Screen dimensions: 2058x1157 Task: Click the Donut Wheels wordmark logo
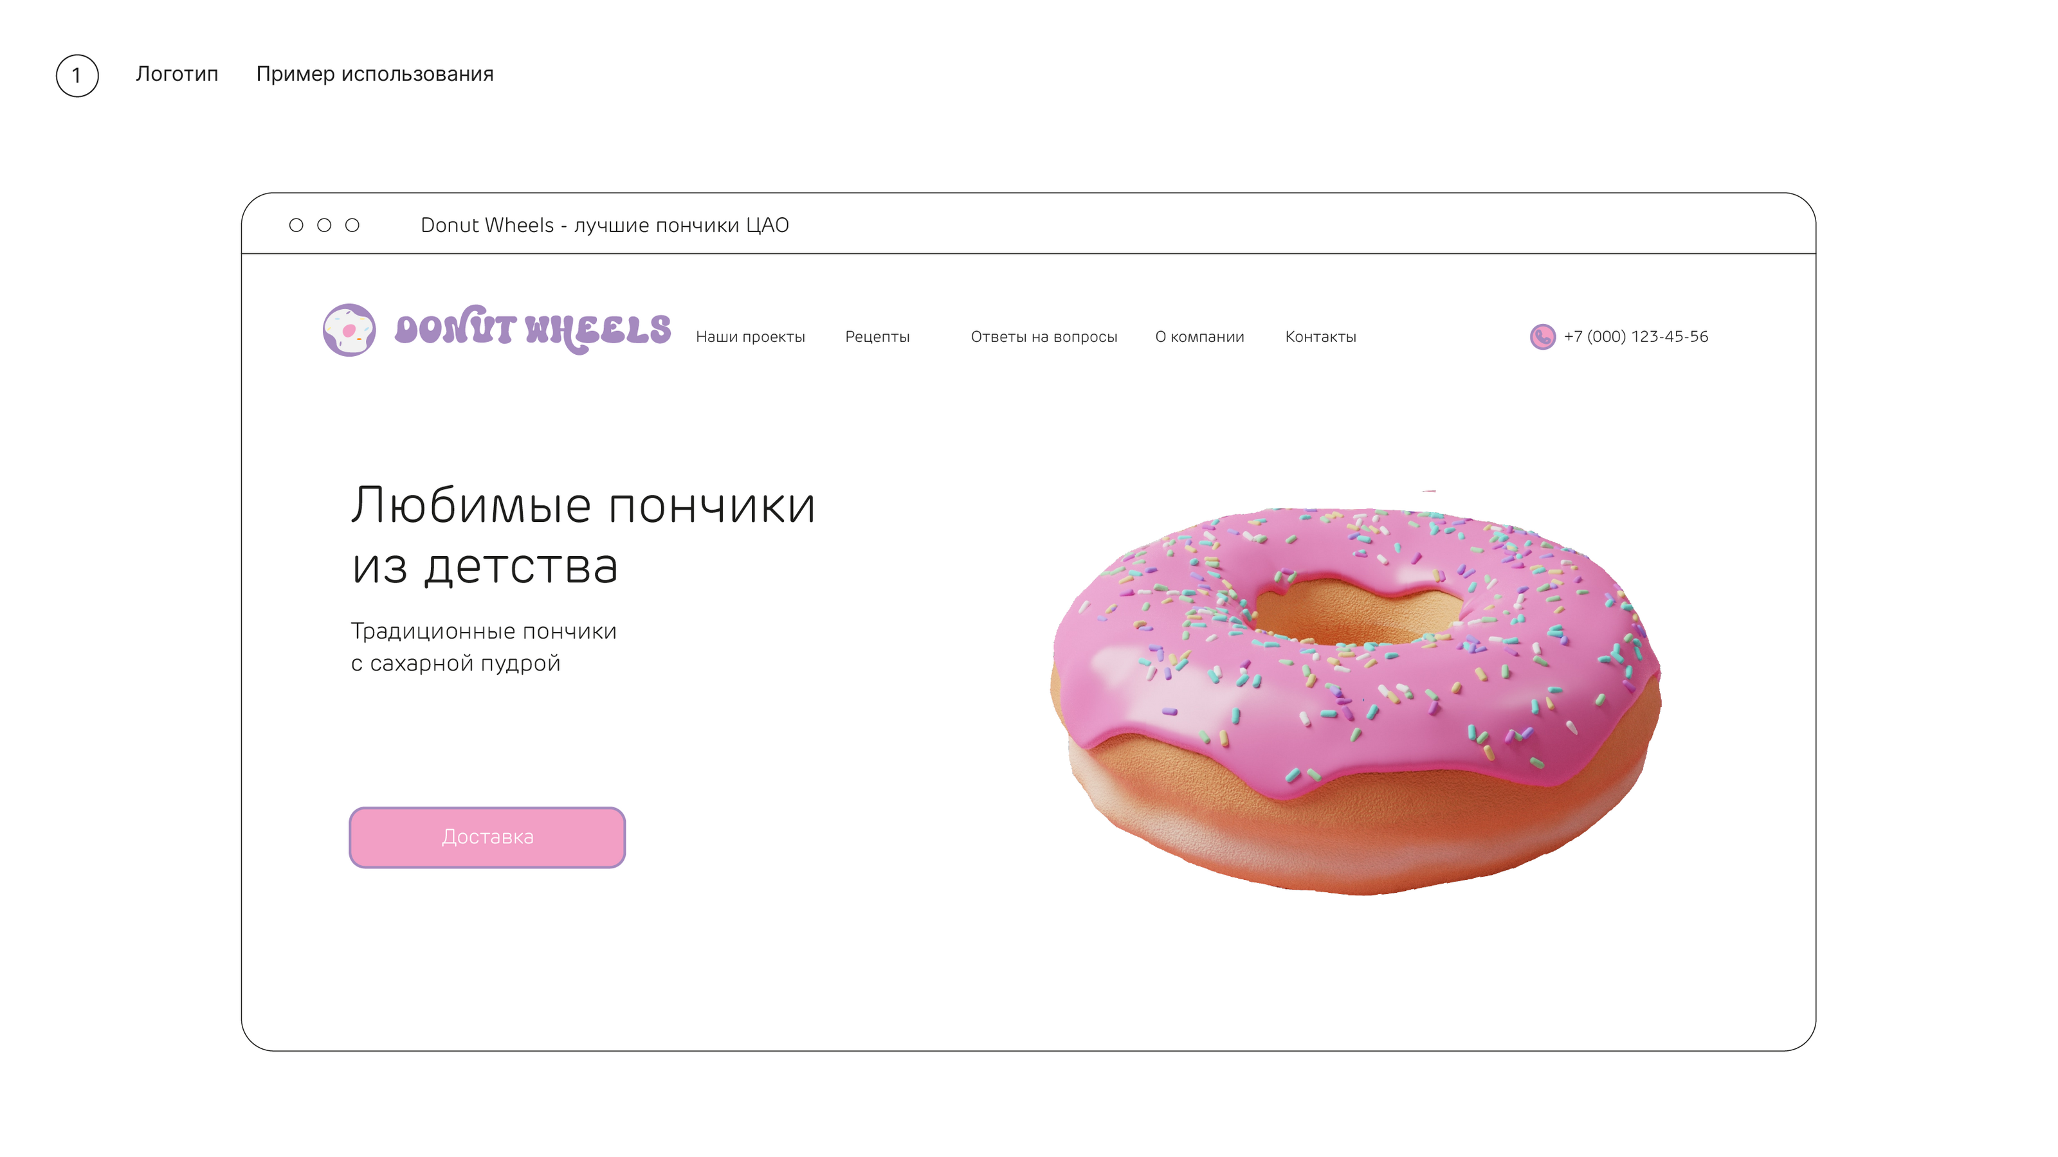pos(533,329)
